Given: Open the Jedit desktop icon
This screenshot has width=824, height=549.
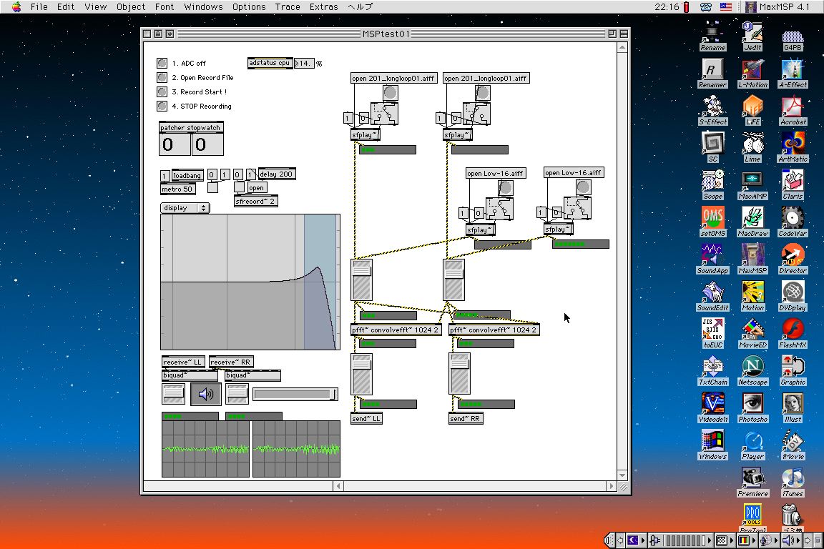Looking at the screenshot, I should pyautogui.click(x=752, y=35).
